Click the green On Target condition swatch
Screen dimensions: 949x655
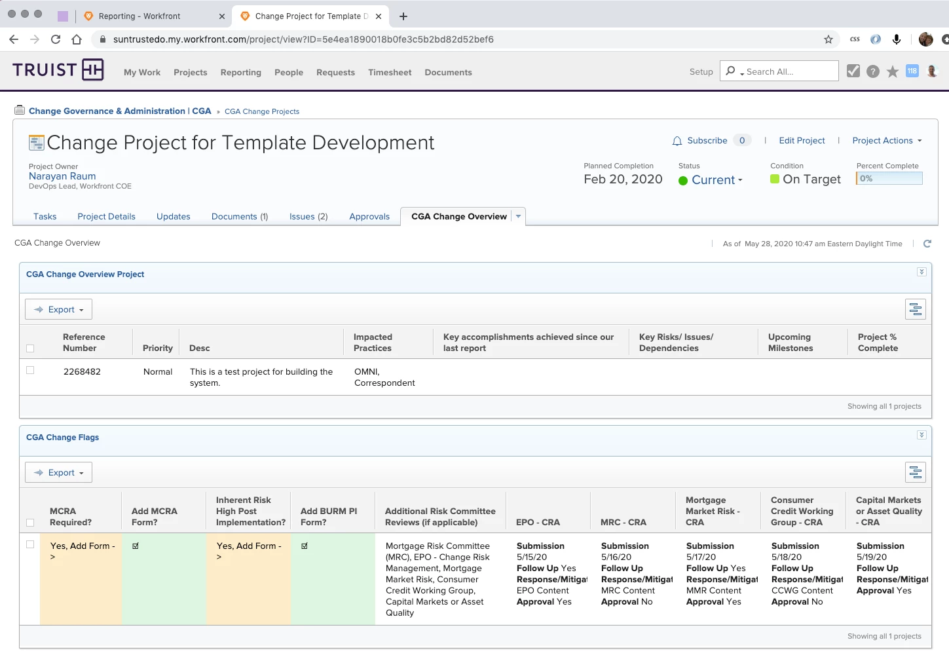(x=775, y=179)
